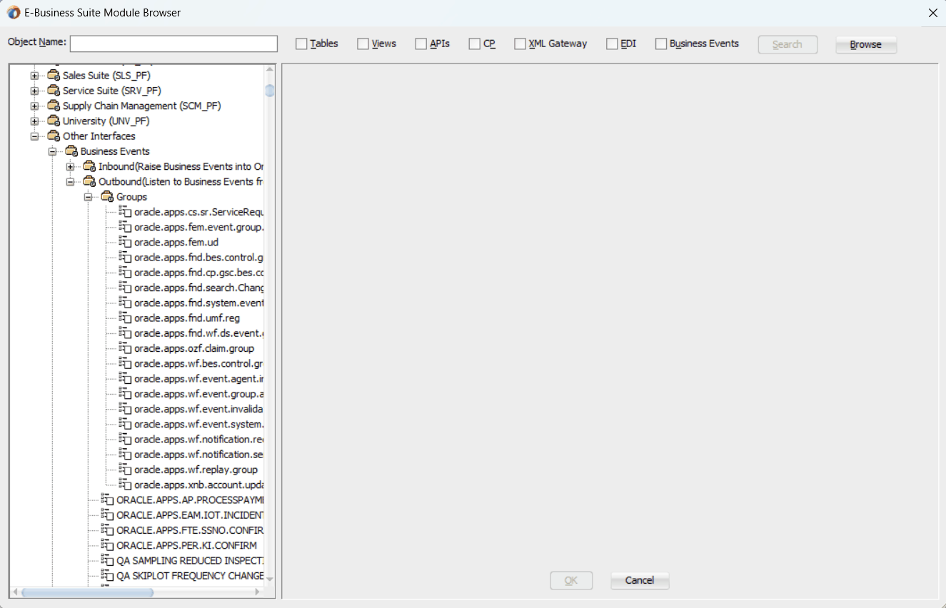The height and width of the screenshot is (608, 946).
Task: Click in the Object Name field
Action: click(x=173, y=44)
